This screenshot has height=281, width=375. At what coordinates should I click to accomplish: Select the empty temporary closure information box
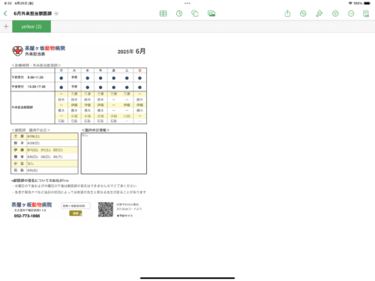(x=114, y=154)
